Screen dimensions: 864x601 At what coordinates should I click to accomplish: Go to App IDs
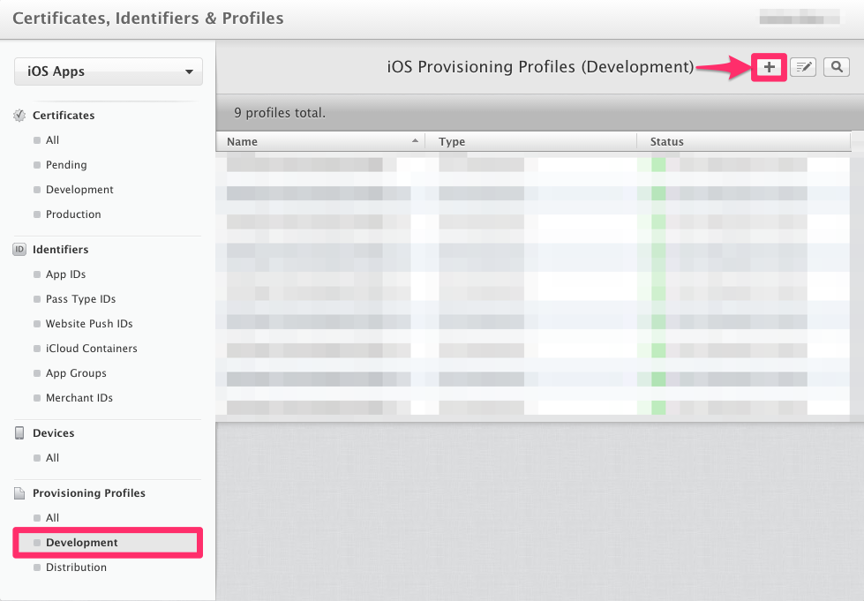point(65,274)
